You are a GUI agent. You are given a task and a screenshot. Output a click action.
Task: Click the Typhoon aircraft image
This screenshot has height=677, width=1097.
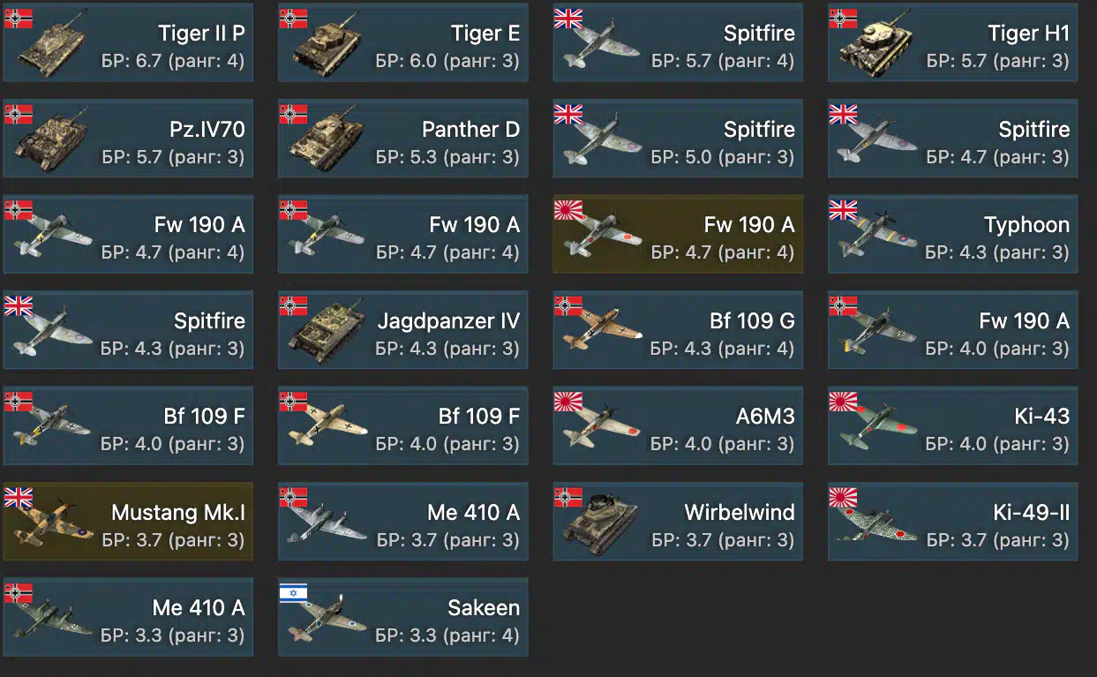coord(875,237)
